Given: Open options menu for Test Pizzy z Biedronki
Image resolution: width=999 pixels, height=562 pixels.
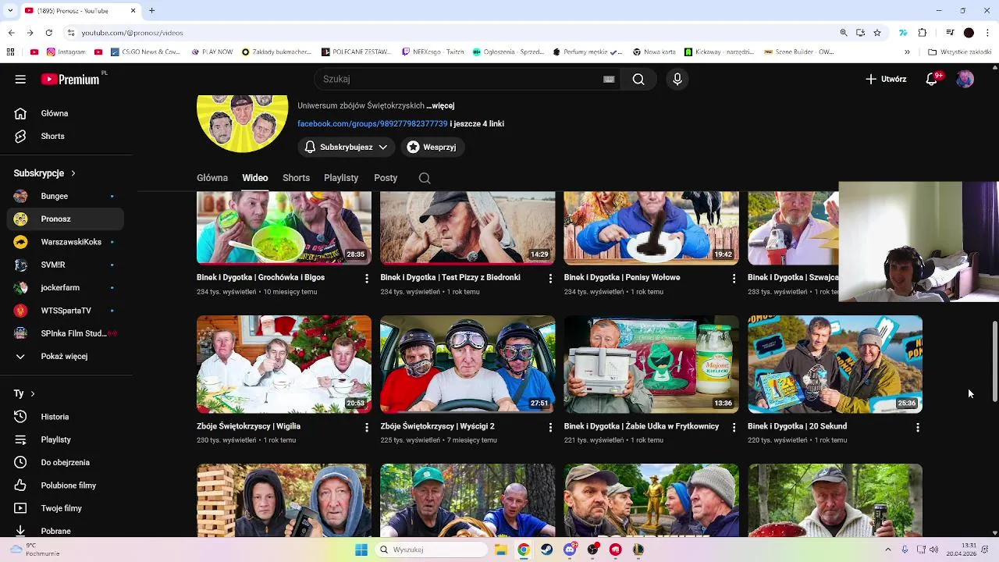Looking at the screenshot, I should [550, 279].
